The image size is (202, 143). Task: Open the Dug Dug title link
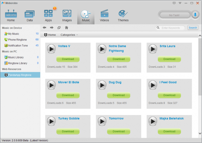coord(115,82)
